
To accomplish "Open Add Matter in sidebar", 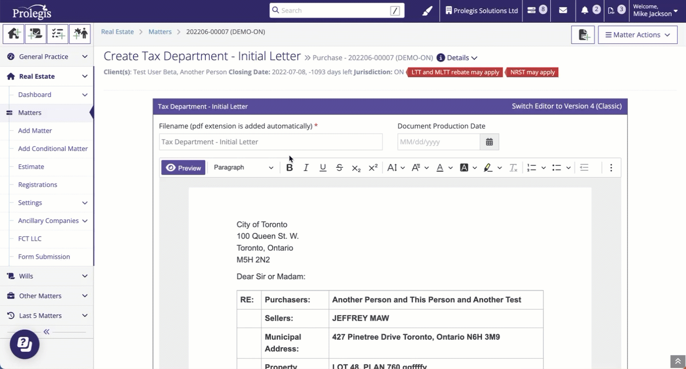I will click(x=35, y=131).
